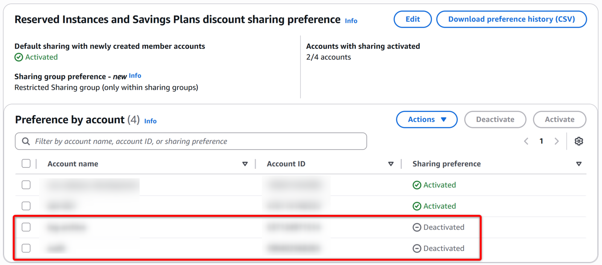Screen dimensions: 602x265
Task: Sort by Sharing preference column arrow
Action: pos(579,164)
